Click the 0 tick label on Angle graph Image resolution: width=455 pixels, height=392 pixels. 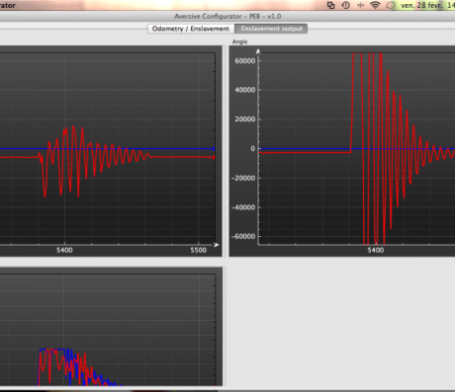(253, 149)
